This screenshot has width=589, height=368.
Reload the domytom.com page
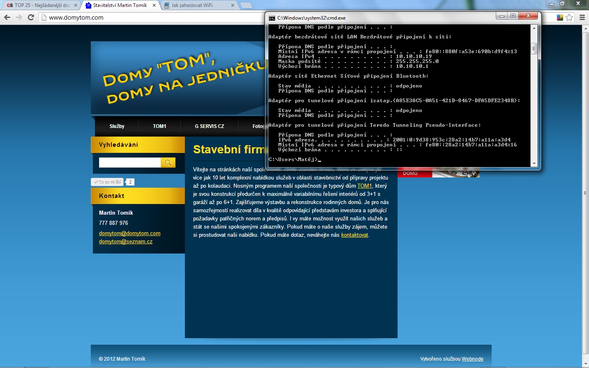pyautogui.click(x=31, y=17)
